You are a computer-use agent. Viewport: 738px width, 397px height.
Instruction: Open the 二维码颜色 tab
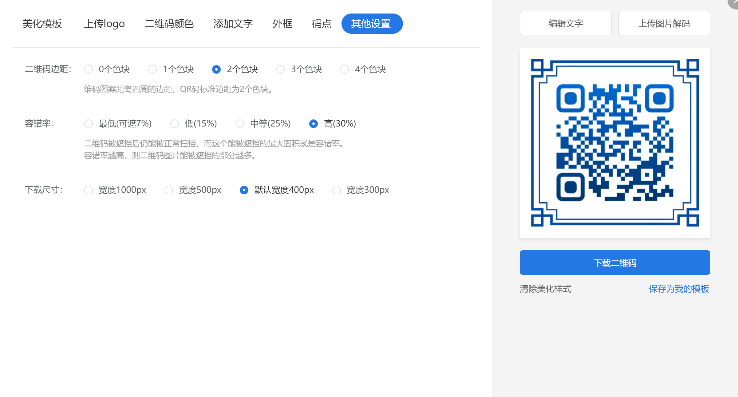(169, 24)
